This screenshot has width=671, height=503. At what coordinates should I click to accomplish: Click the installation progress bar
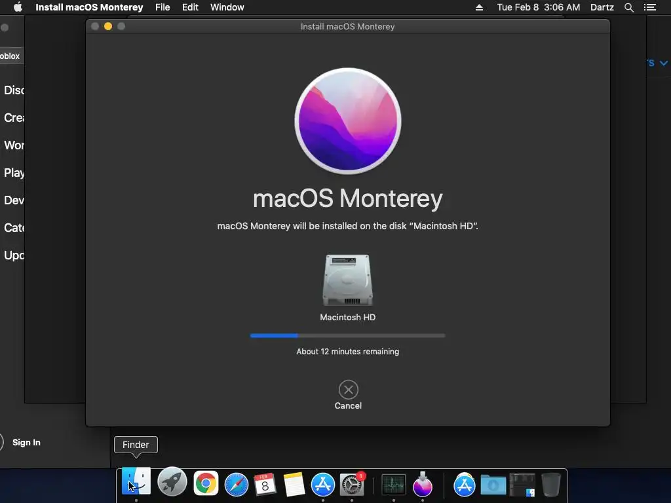click(x=347, y=336)
